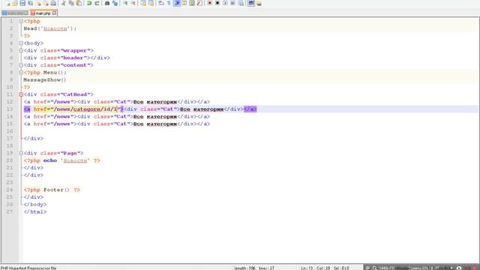Click the highlighted closing </a> on line 13
480x270 pixels.
coord(250,109)
